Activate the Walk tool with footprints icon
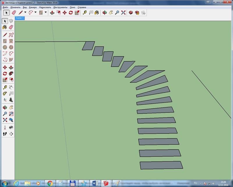The width and height of the screenshot is (233, 187). coord(5,134)
